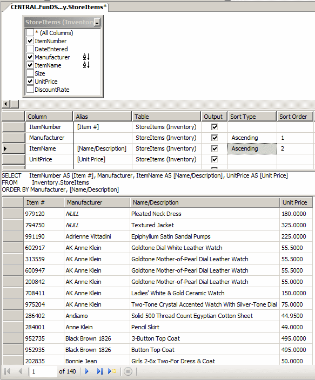The image size is (315, 380).
Task: Click the SELECT statement line in SQL pane
Action: 145,175
